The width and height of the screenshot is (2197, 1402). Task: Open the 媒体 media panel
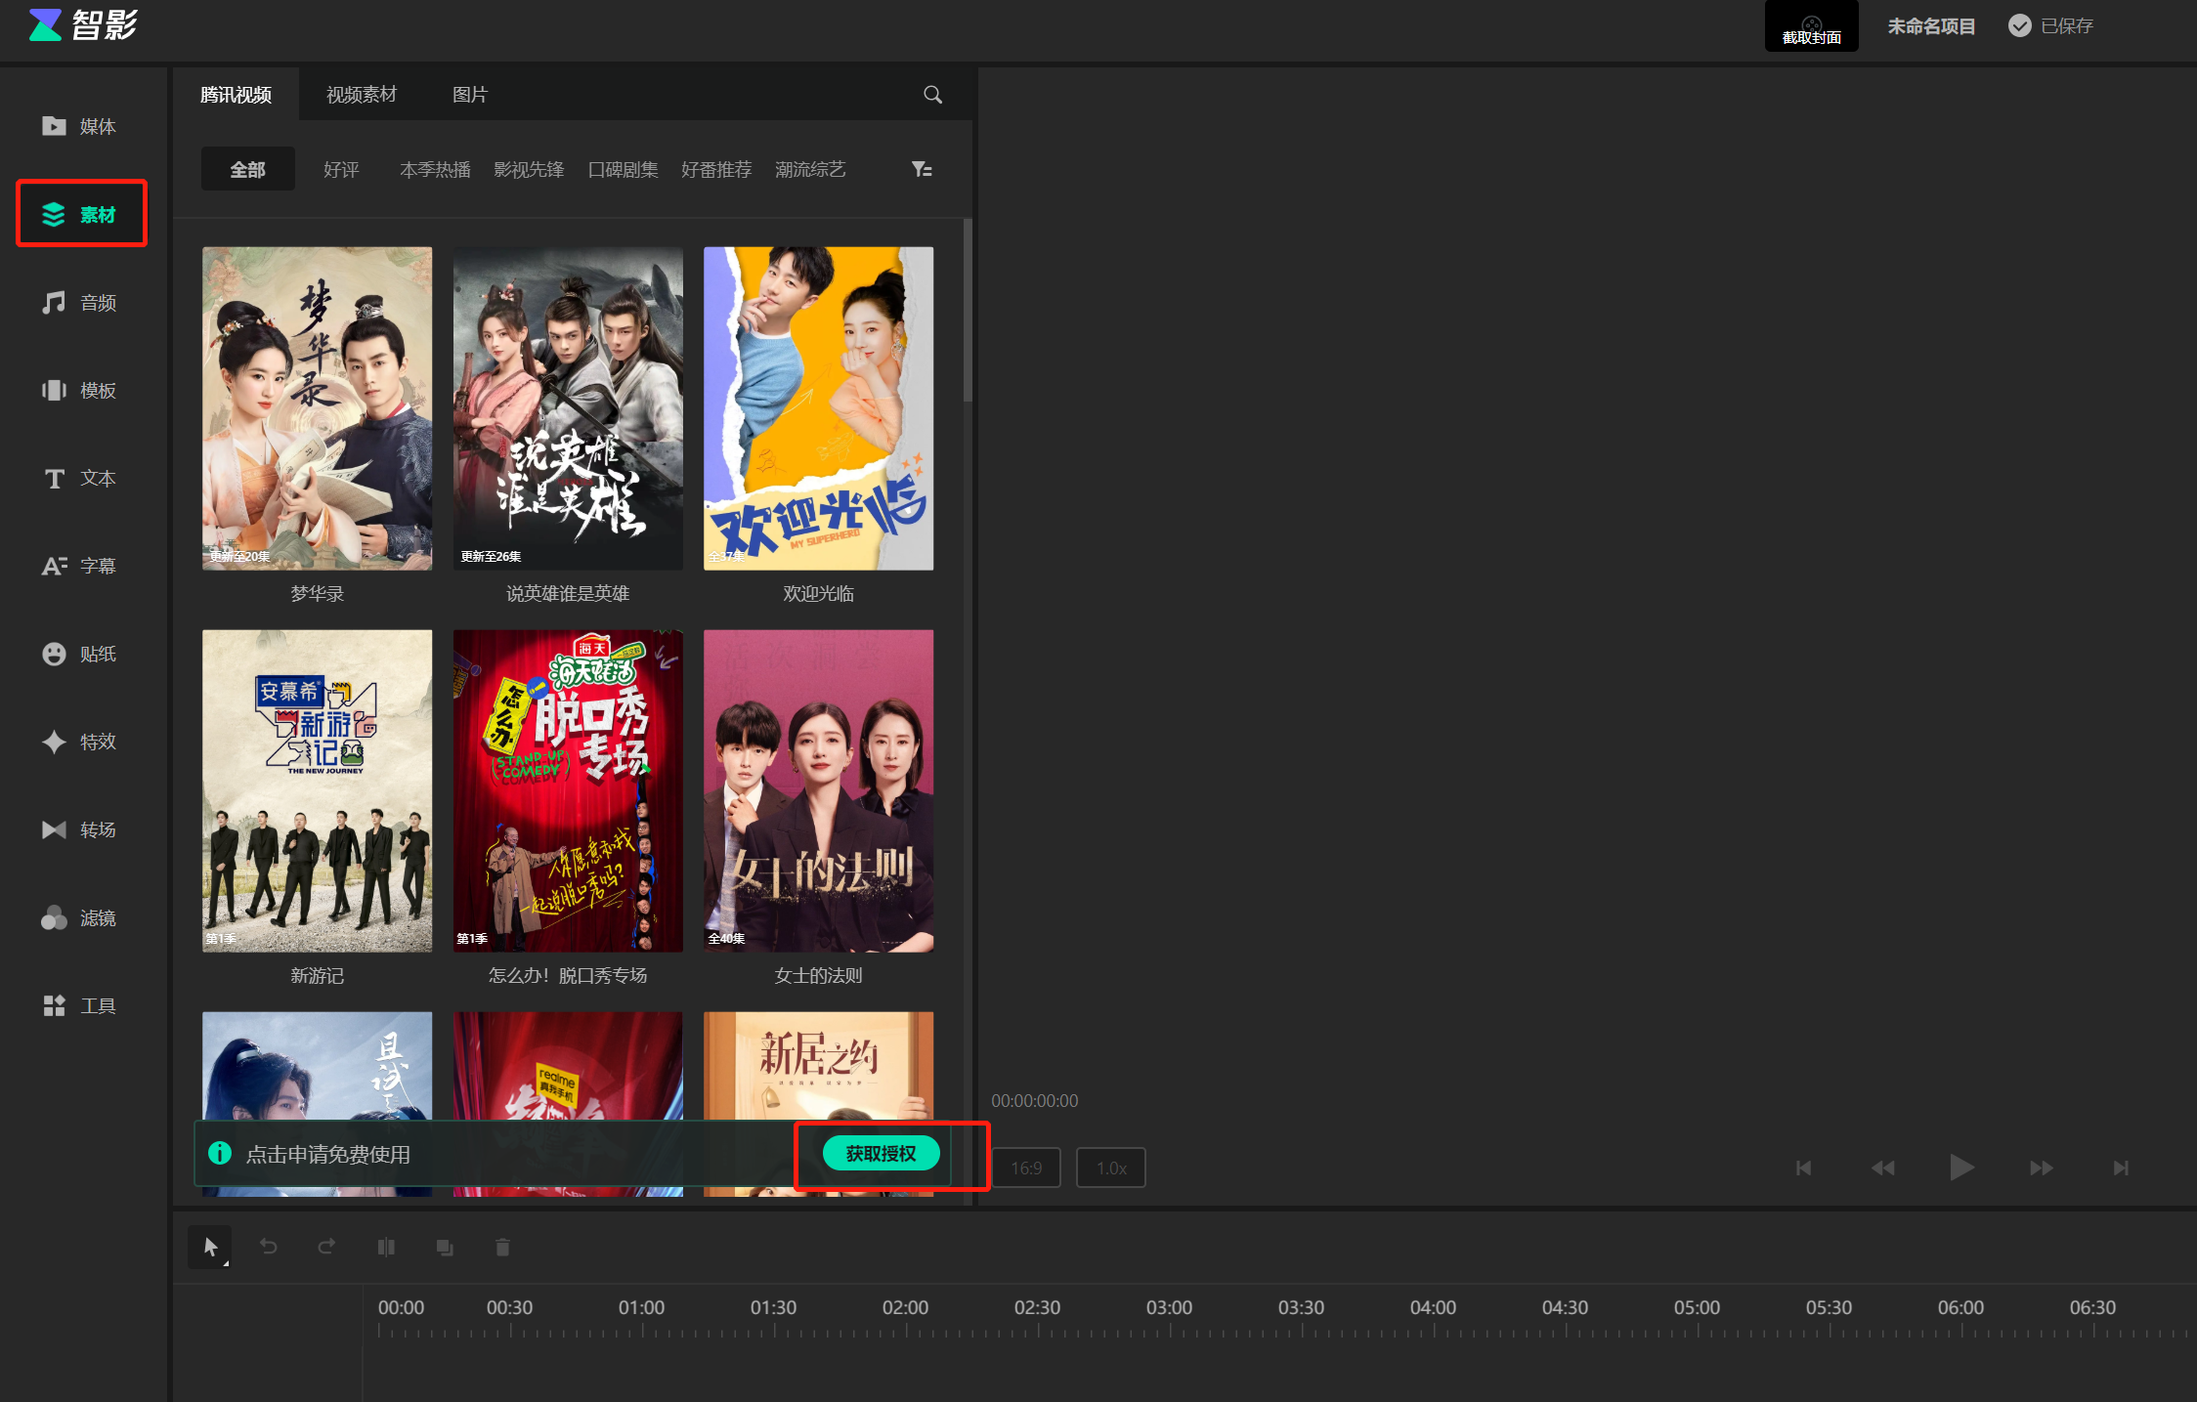pyautogui.click(x=79, y=126)
